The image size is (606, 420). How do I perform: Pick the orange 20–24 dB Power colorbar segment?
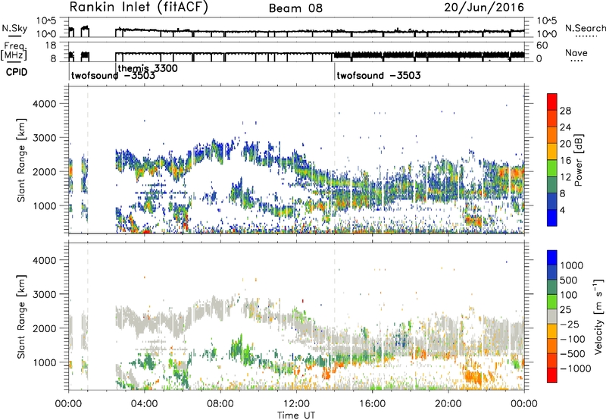(x=552, y=135)
